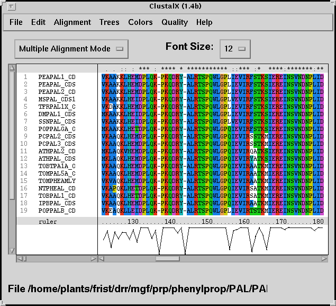Select sequence DMPAL1_CDS

point(57,114)
